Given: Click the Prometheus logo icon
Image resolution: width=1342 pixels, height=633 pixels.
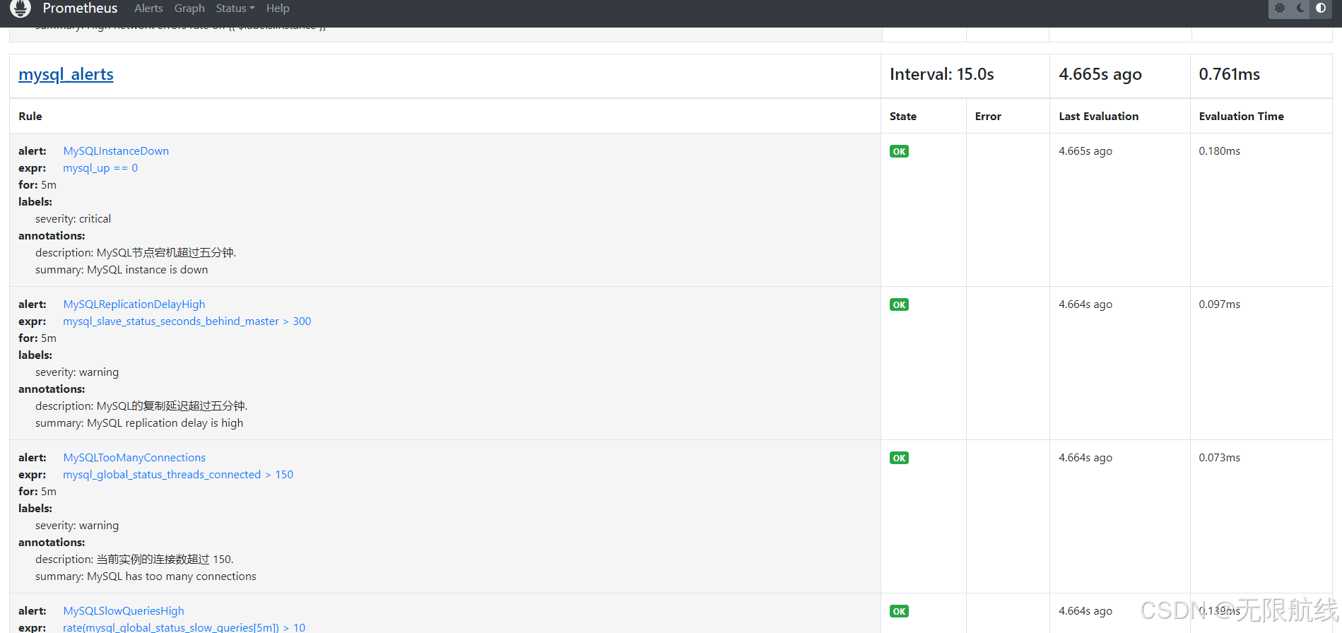Looking at the screenshot, I should 20,9.
